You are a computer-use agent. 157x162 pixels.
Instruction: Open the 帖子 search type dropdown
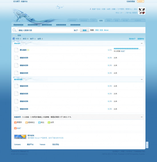[x=77, y=30]
